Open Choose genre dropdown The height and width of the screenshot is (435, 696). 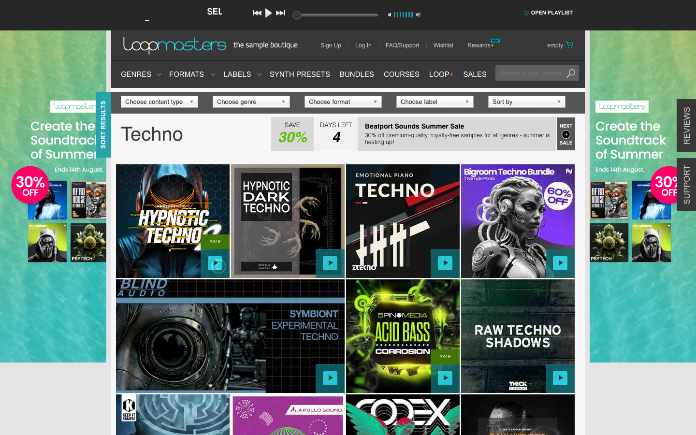(251, 102)
